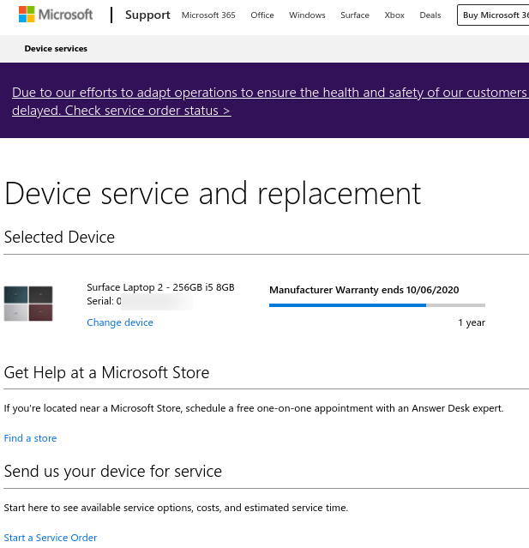529x548 pixels.
Task: Start a Service Order
Action: [51, 537]
